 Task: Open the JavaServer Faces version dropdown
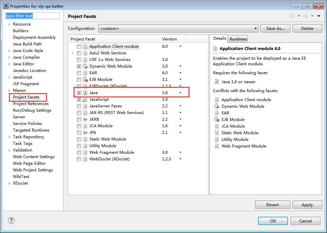coord(180,106)
